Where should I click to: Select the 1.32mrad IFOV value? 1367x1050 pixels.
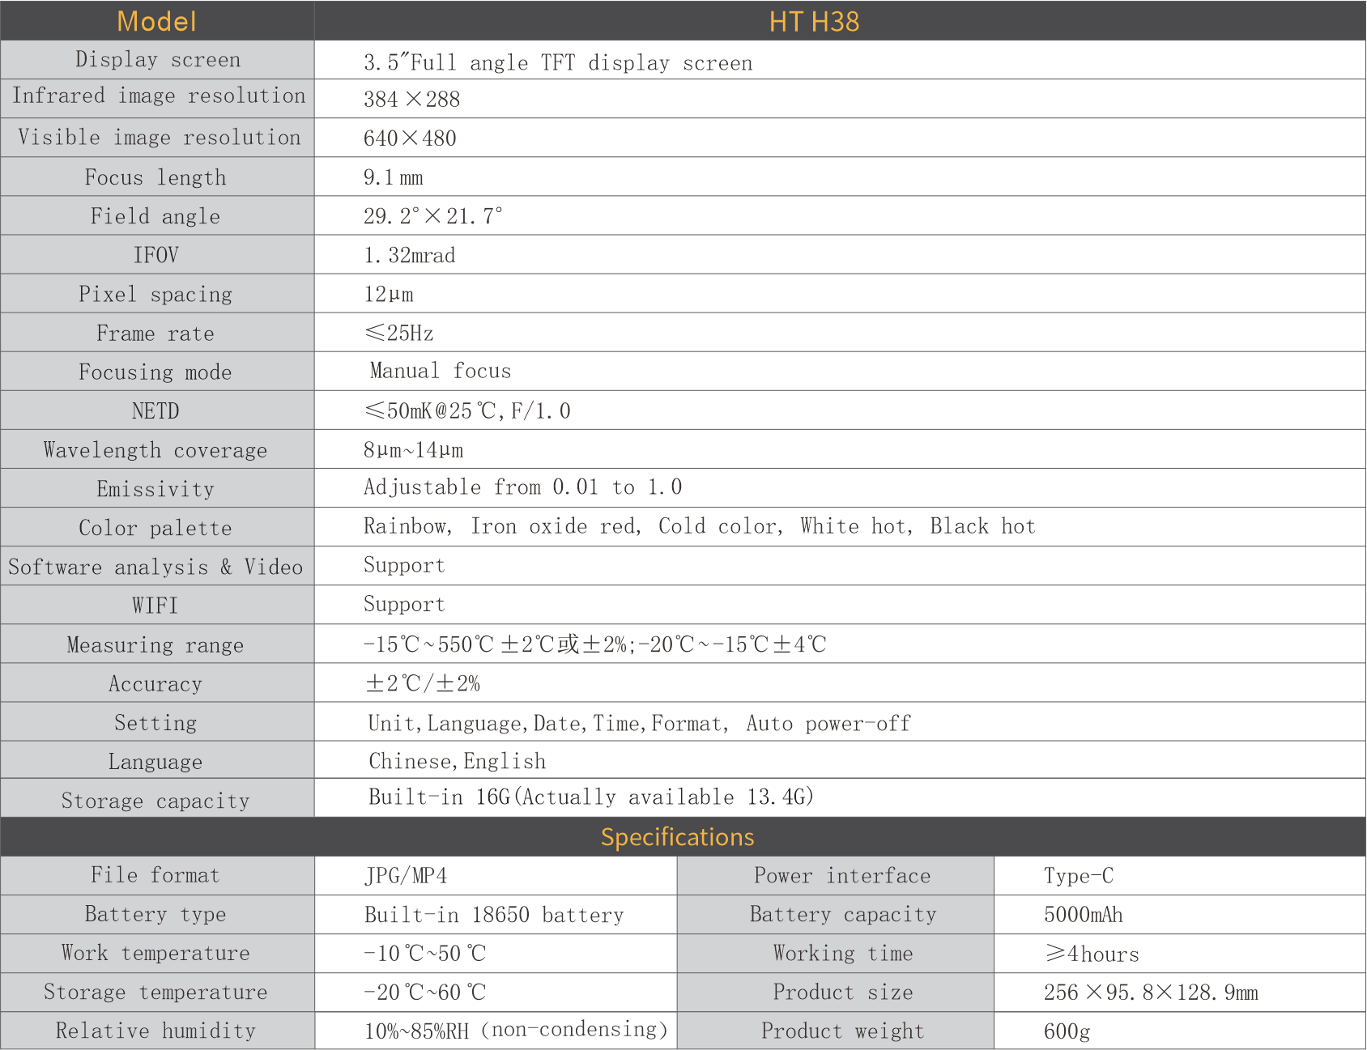409,256
